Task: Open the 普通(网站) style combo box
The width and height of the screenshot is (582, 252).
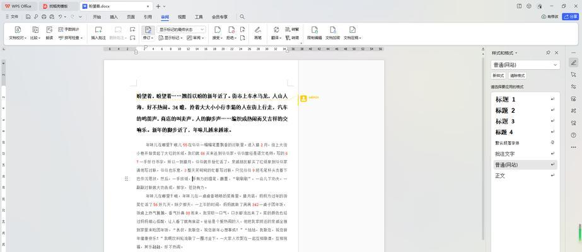Action: [x=525, y=65]
